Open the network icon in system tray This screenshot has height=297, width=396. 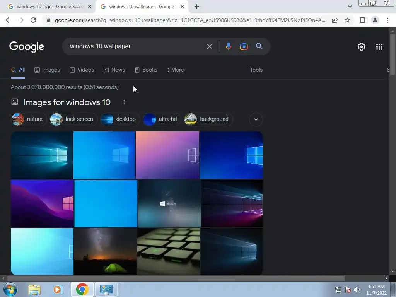pyautogui.click(x=338, y=290)
